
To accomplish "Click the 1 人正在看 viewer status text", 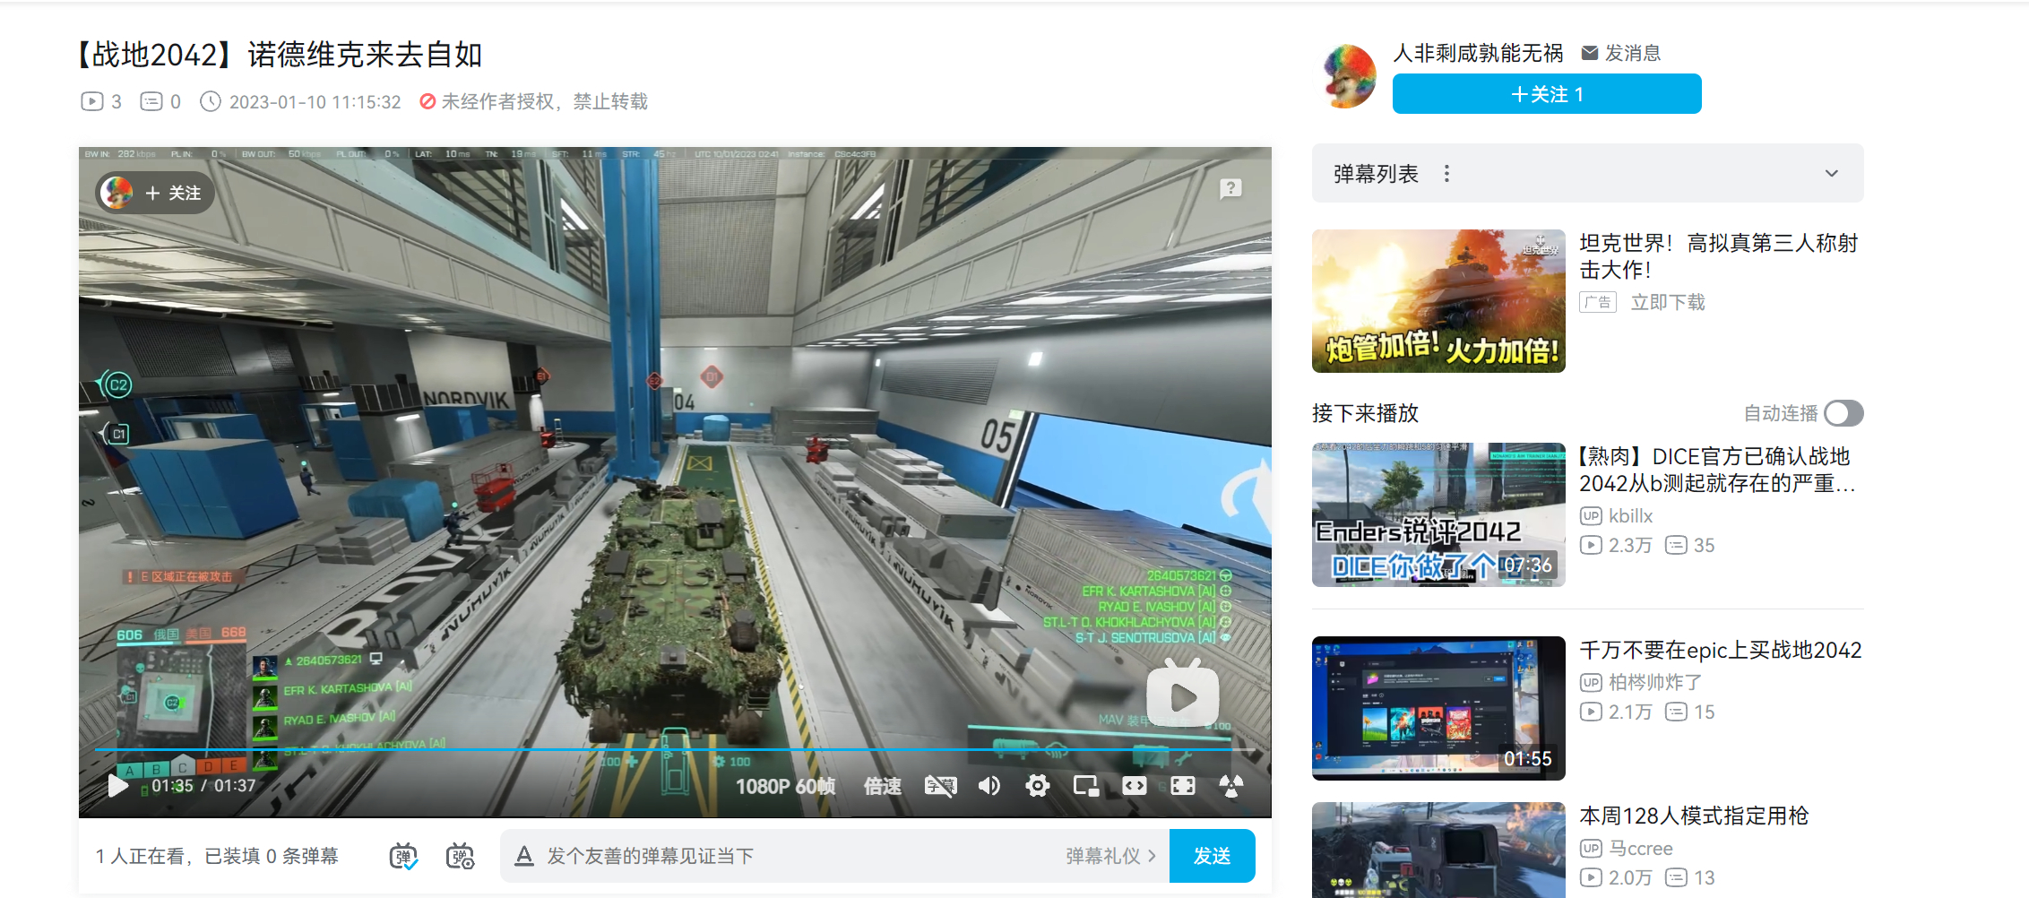I will [x=139, y=856].
